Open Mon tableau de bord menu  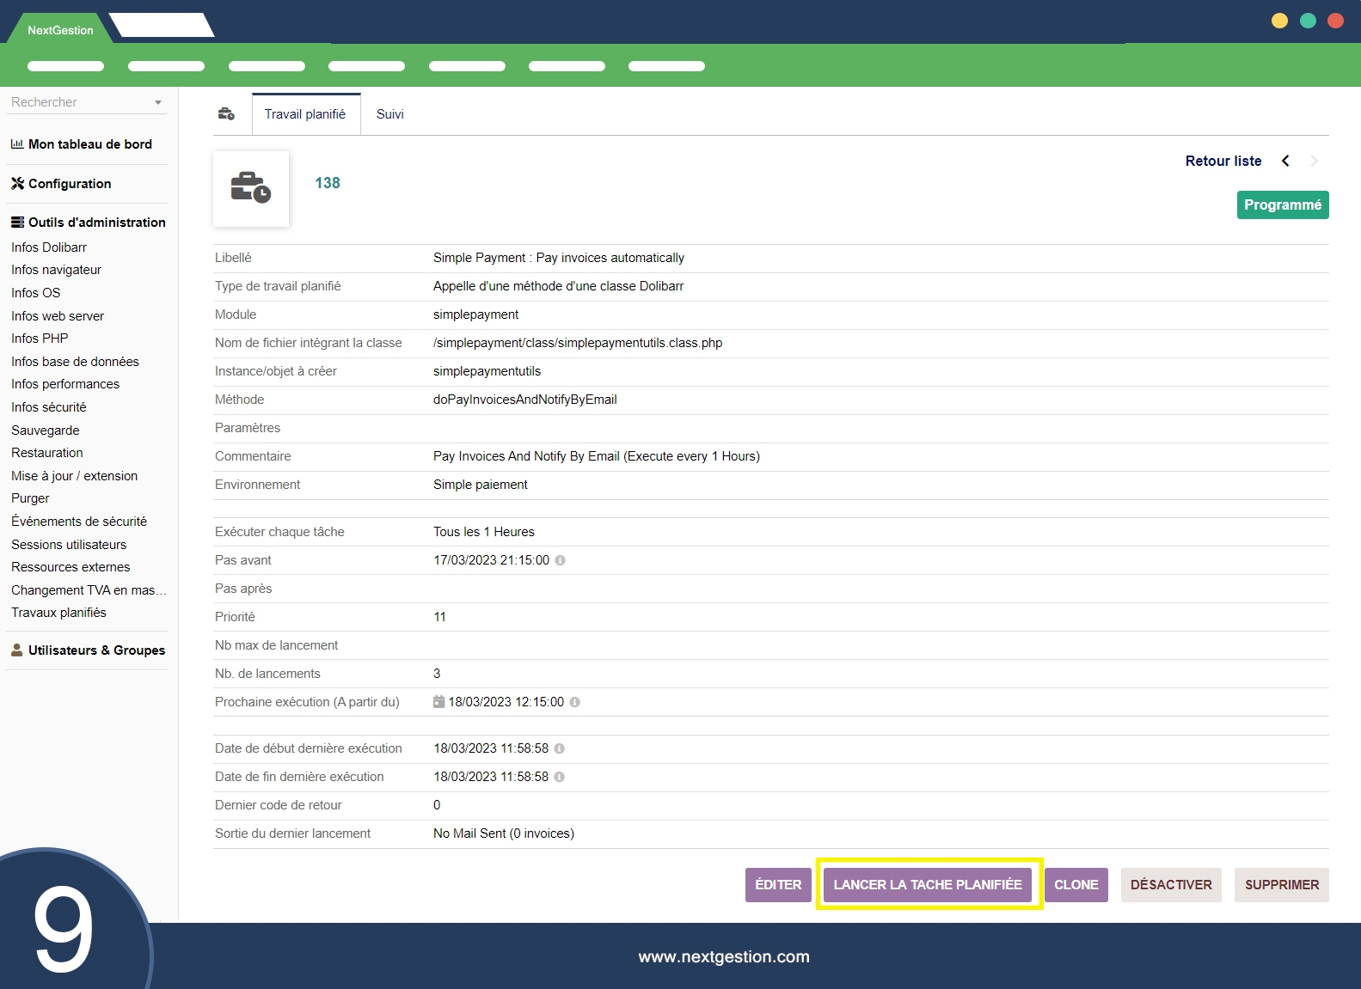pos(89,144)
